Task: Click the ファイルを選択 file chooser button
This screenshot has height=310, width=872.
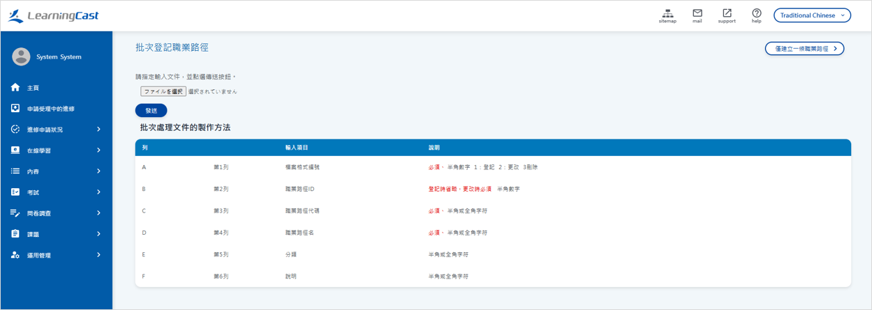Action: [163, 91]
